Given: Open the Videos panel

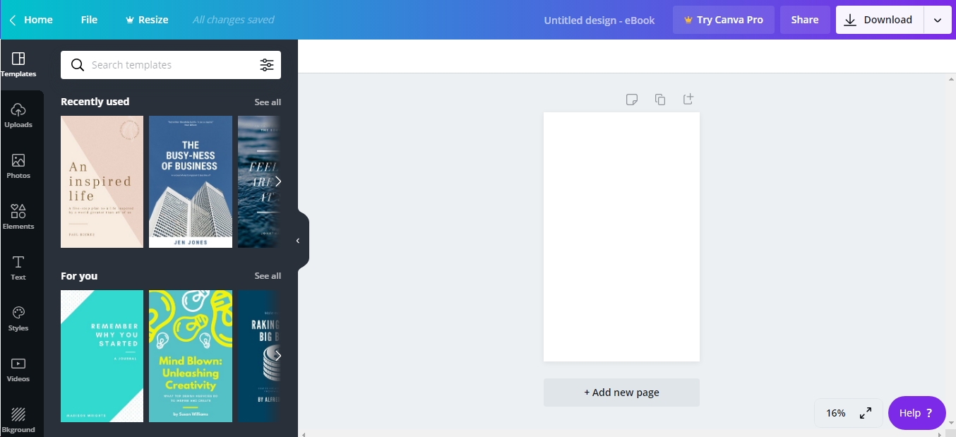Looking at the screenshot, I should click(x=18, y=369).
